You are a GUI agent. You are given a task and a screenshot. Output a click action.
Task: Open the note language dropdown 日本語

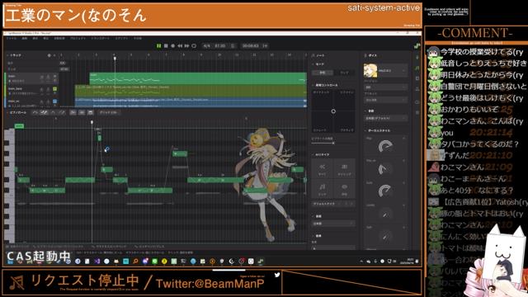(333, 224)
